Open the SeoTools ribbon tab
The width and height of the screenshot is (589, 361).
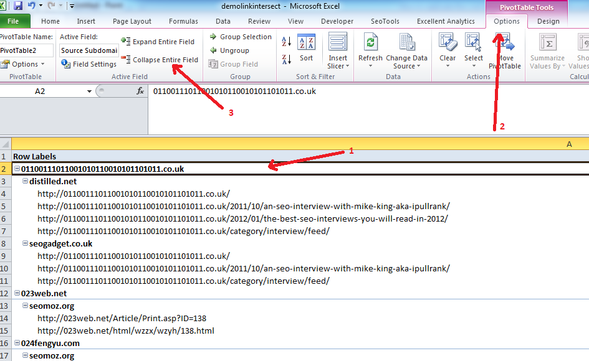tap(385, 21)
